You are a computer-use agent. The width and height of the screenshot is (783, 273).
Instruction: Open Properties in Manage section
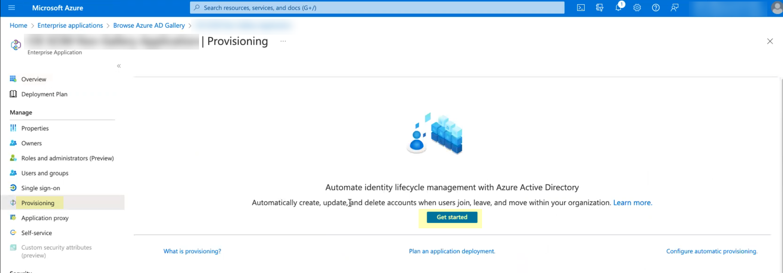click(x=35, y=128)
